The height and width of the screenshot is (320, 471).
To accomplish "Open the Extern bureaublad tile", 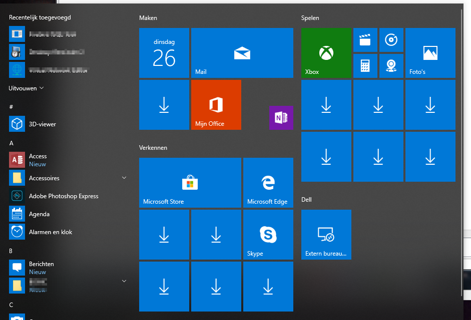I will pyautogui.click(x=326, y=235).
